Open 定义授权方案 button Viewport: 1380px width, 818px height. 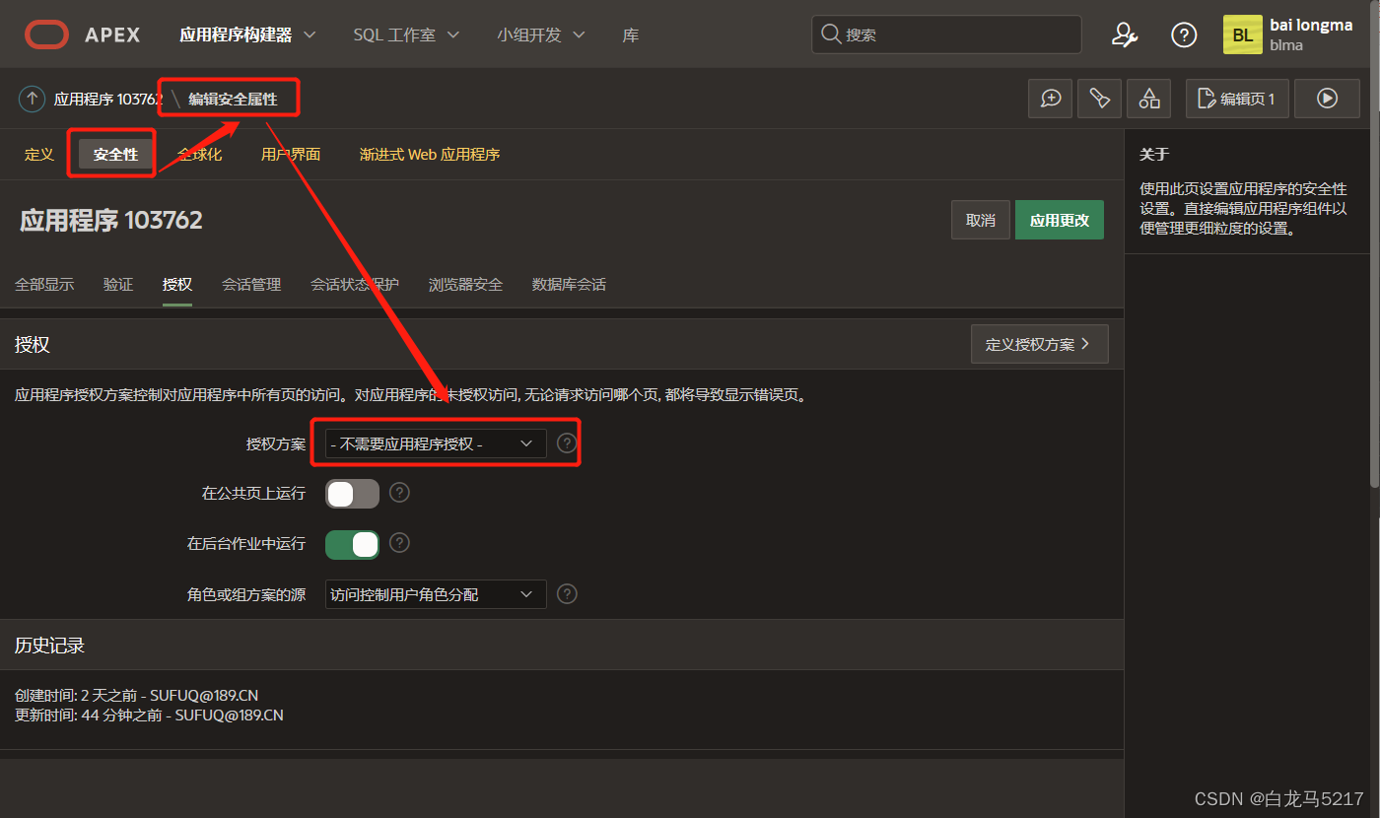pos(1040,344)
